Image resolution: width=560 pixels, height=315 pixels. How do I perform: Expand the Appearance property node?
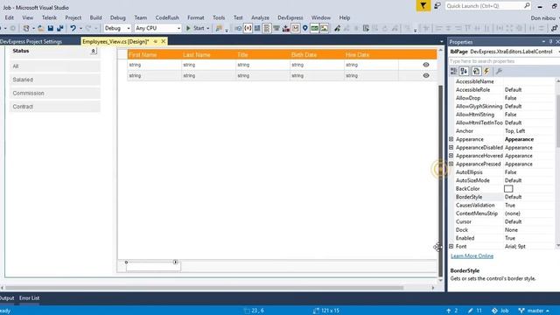[451, 139]
